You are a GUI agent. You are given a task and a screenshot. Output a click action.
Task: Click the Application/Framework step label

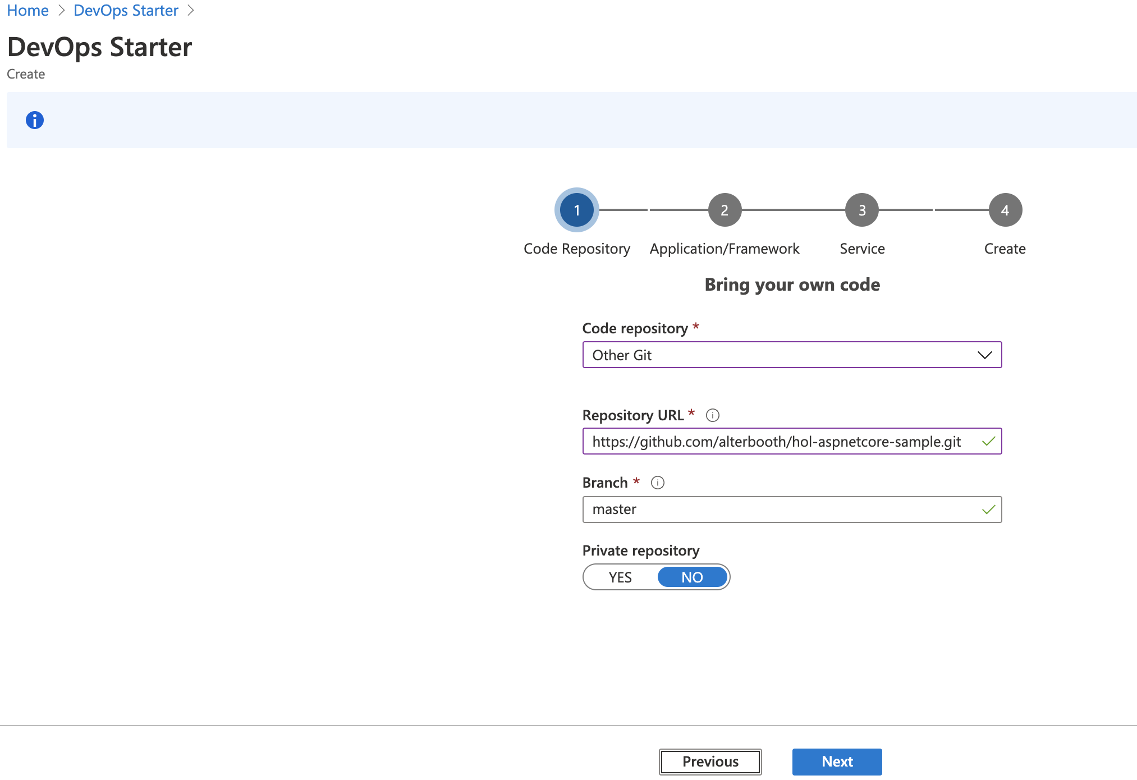pyautogui.click(x=725, y=249)
